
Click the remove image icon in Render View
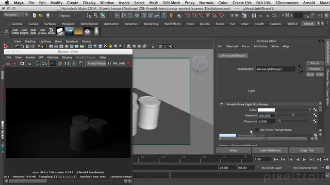81,63
